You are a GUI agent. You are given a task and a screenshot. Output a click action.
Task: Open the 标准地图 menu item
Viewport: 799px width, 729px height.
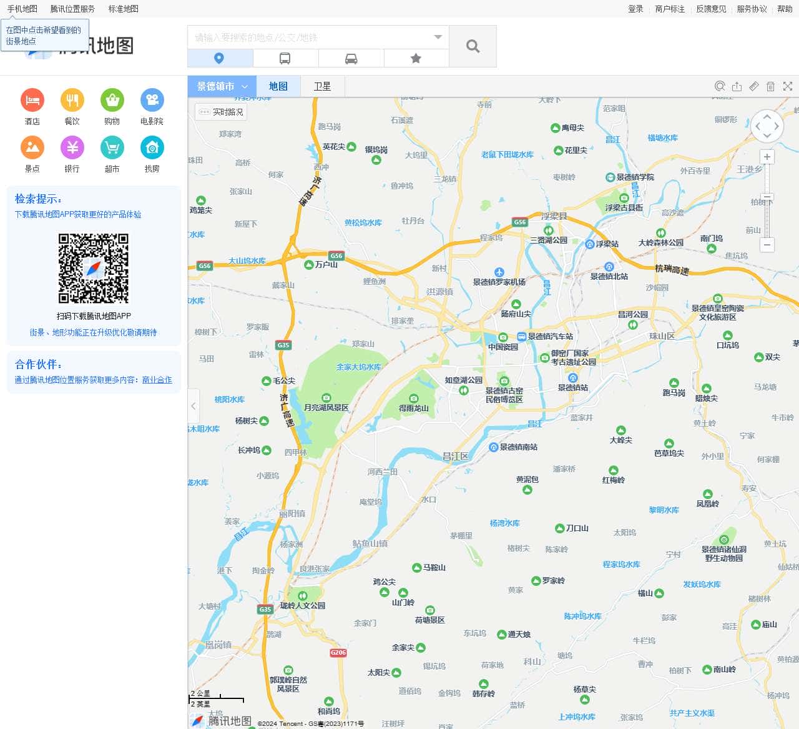coord(122,9)
